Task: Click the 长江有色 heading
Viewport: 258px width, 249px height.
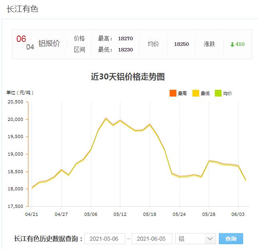Action: [x=22, y=9]
